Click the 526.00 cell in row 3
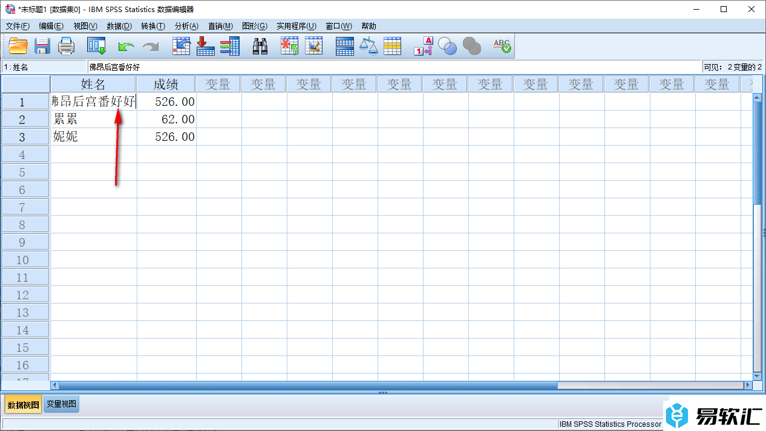Screen dimensions: 766x431 [x=166, y=137]
